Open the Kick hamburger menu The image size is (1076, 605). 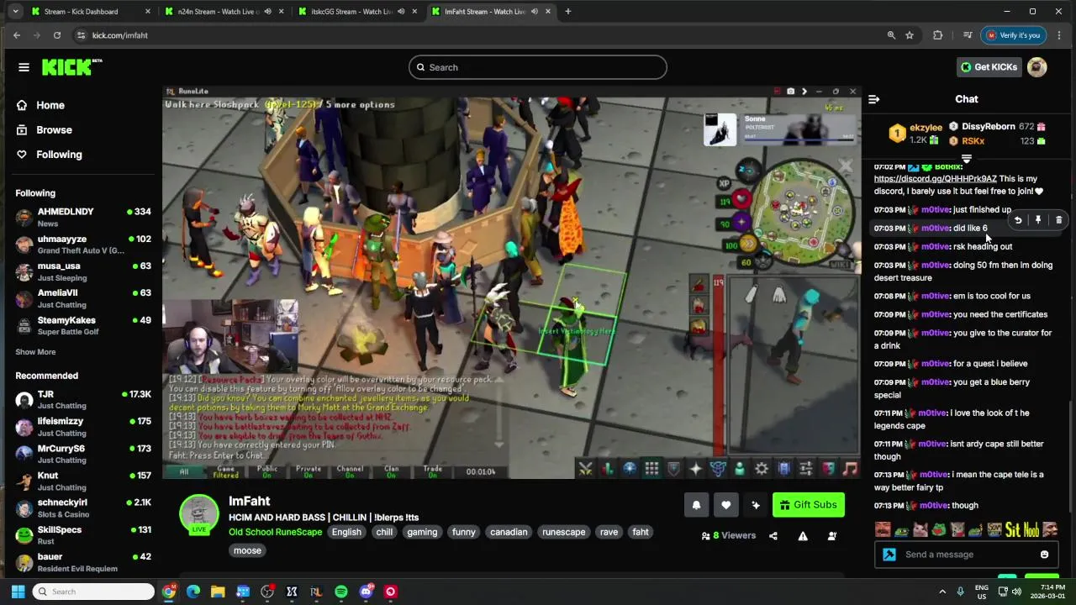click(x=24, y=67)
